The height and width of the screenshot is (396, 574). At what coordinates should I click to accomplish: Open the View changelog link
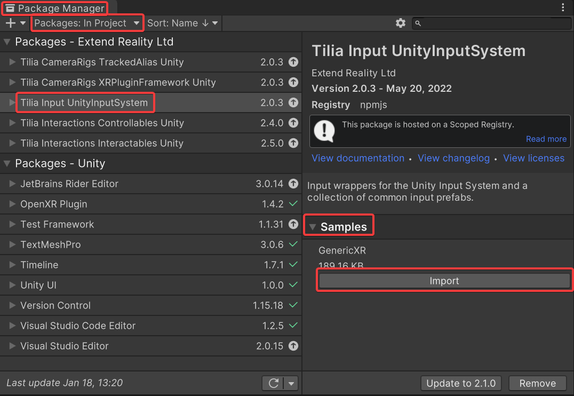pos(453,158)
